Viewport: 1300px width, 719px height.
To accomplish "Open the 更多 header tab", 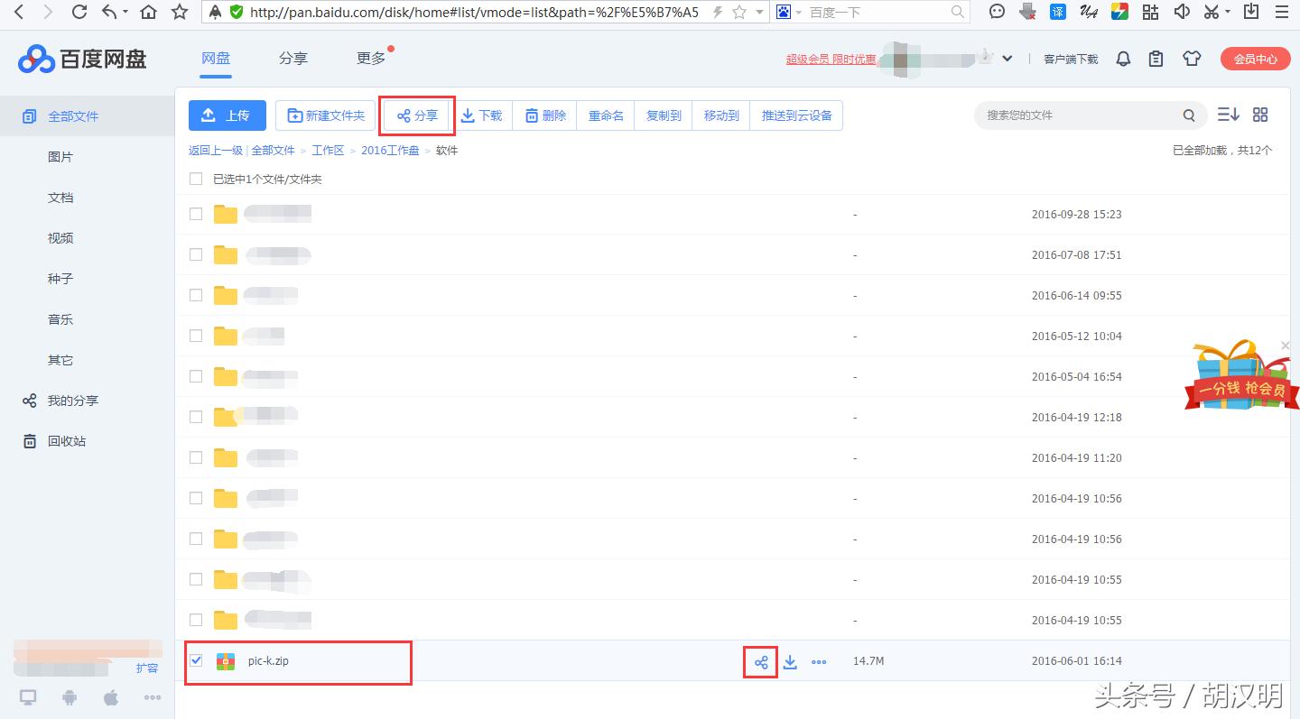I will (371, 59).
